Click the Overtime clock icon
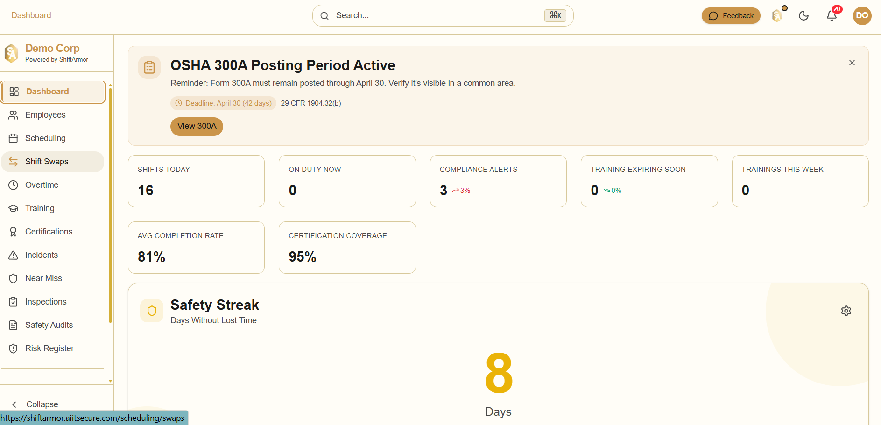The width and height of the screenshot is (881, 425). [14, 185]
